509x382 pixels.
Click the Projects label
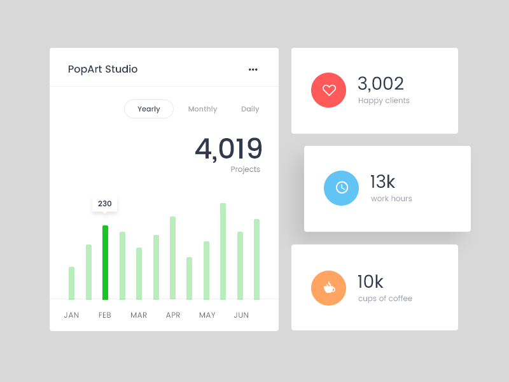pyautogui.click(x=246, y=169)
